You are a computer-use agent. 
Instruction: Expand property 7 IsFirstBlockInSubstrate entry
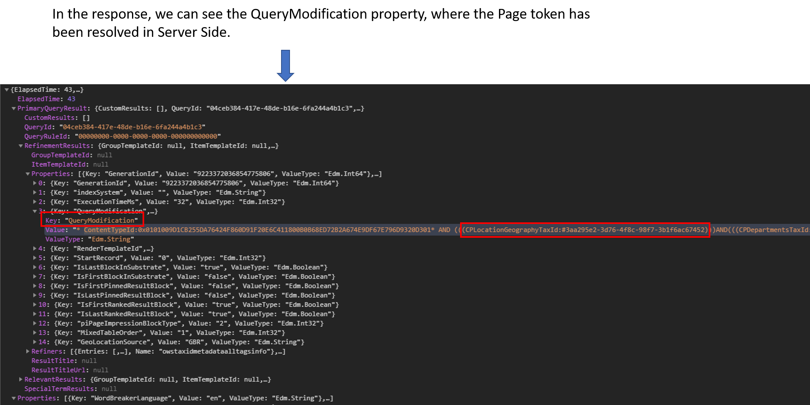point(35,277)
